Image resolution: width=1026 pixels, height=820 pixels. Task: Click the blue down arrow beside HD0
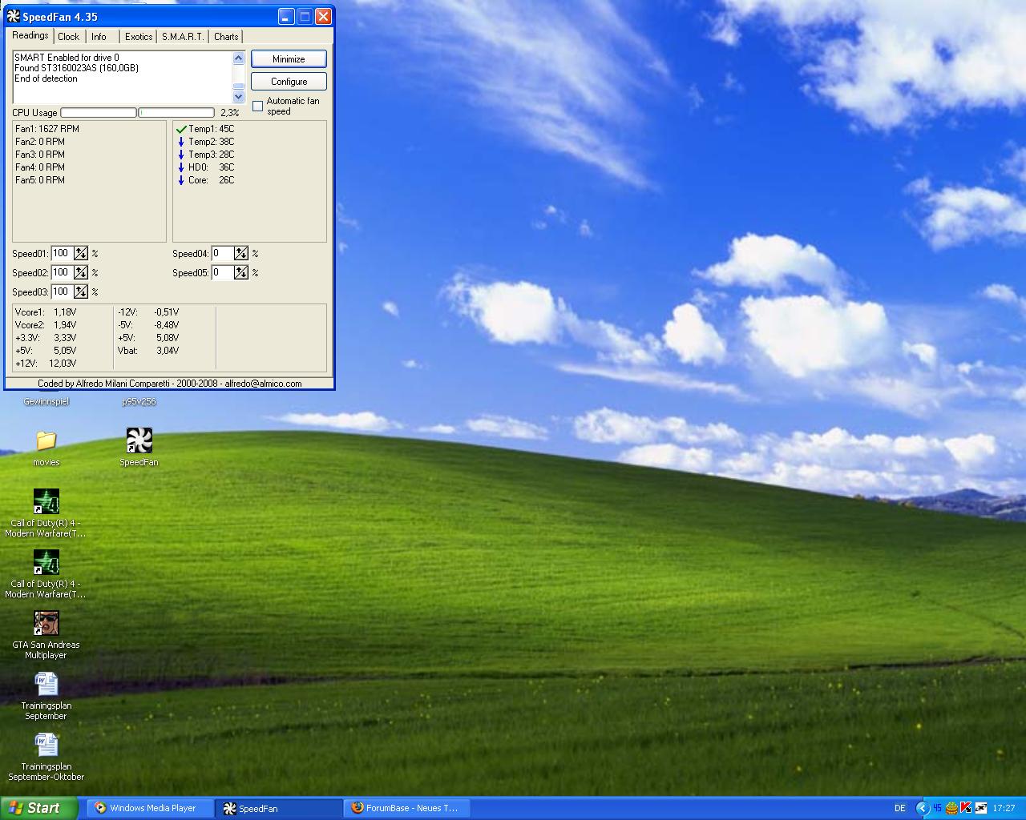[x=181, y=167]
